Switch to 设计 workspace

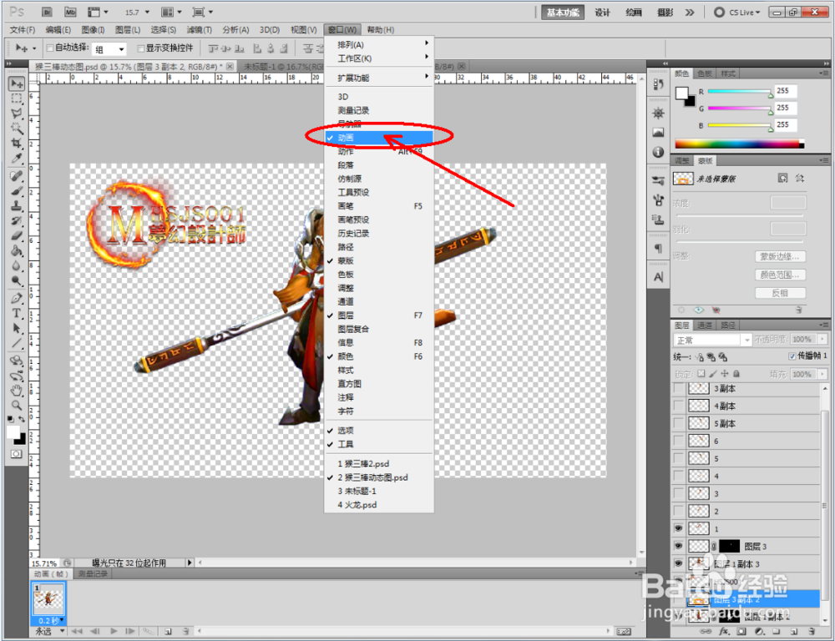[602, 13]
